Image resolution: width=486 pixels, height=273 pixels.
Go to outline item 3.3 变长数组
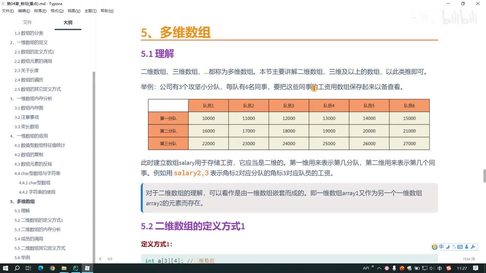pos(27,127)
